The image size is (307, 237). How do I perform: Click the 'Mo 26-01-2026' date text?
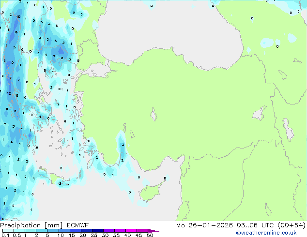pyautogui.click(x=204, y=225)
